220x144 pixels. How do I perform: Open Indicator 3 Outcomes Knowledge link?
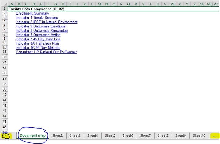[x=42, y=31]
